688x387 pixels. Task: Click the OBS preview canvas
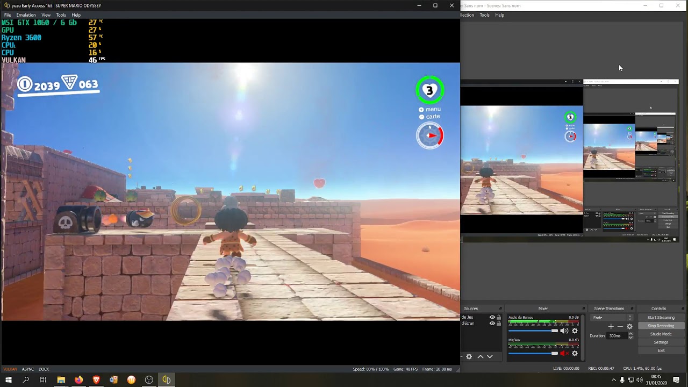570,161
